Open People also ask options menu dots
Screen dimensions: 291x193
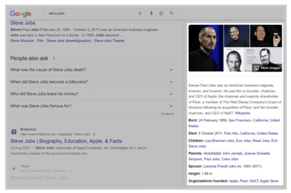tap(54, 59)
